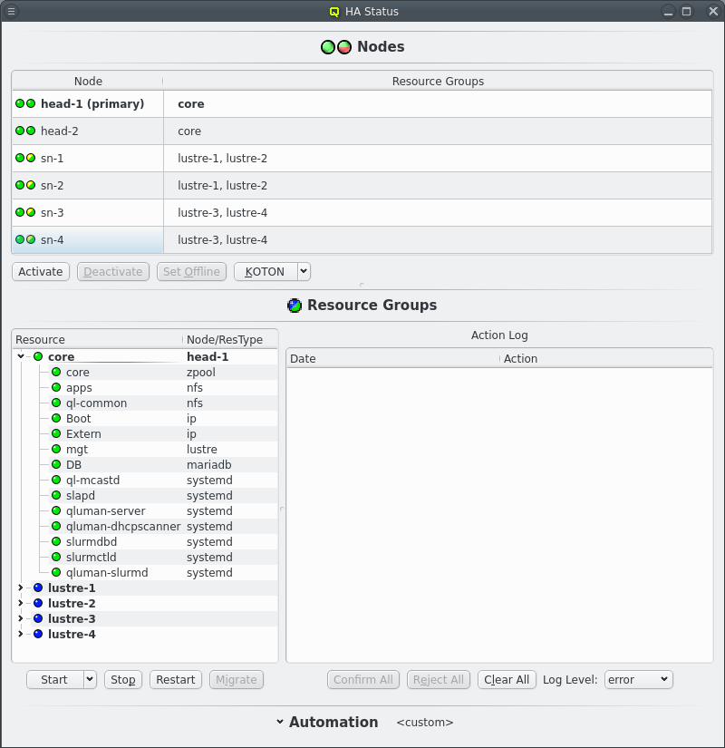
Task: Click status indicator icons of head-2 row
Action: 25,131
